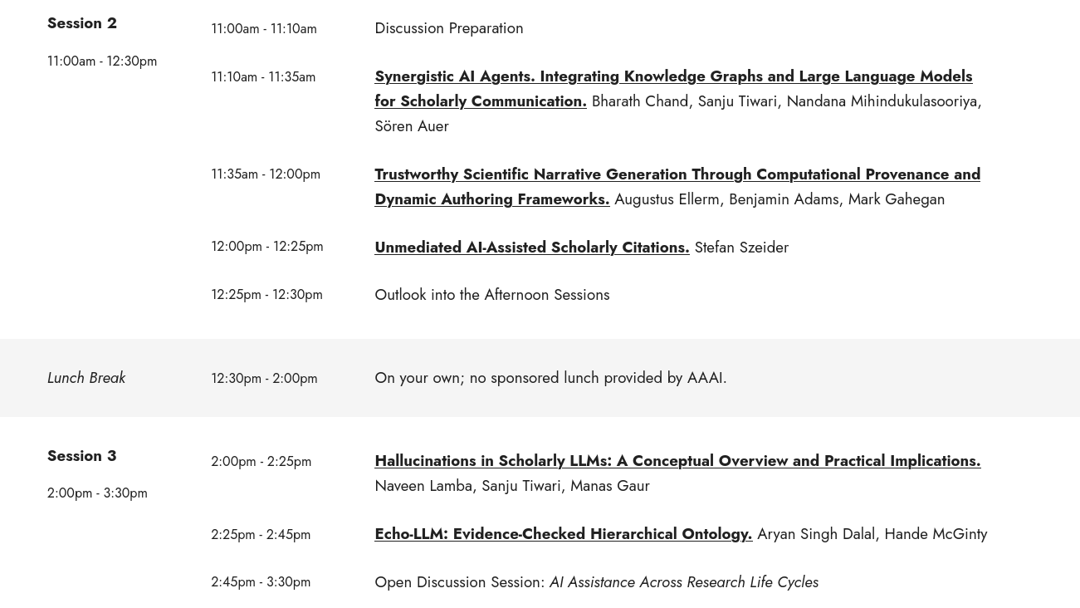Click the 11:10am - 11:35am time slot
The height and width of the screenshot is (608, 1080).
263,77
